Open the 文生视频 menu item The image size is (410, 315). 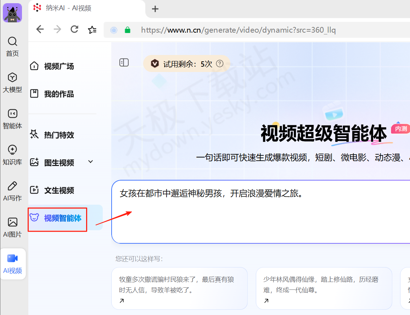[59, 190]
